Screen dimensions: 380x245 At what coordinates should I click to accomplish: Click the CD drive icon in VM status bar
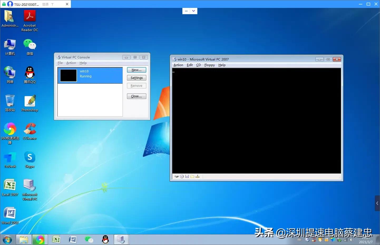tap(182, 177)
